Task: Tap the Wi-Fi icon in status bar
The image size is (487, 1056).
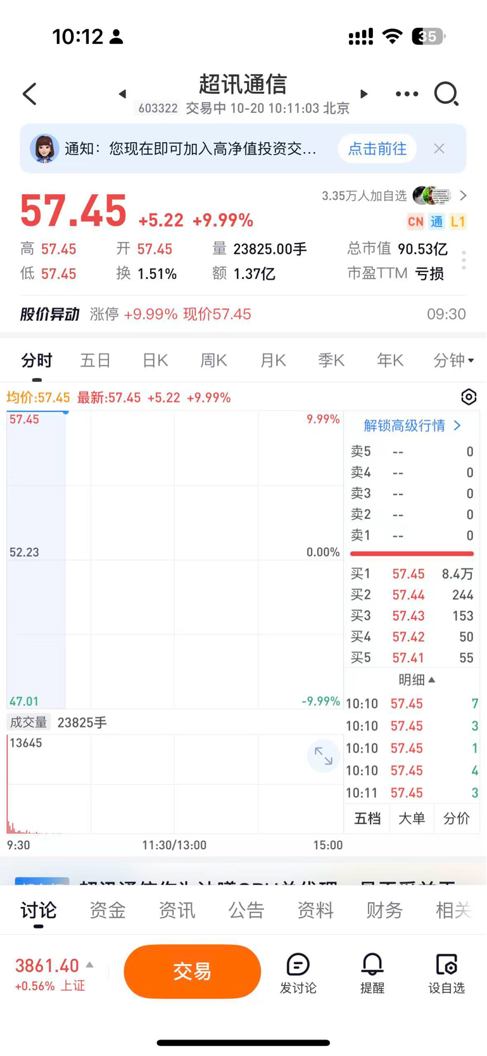Action: (393, 36)
